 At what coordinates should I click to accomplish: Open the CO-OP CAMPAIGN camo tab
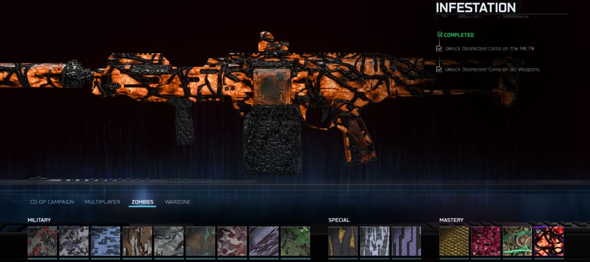point(52,202)
